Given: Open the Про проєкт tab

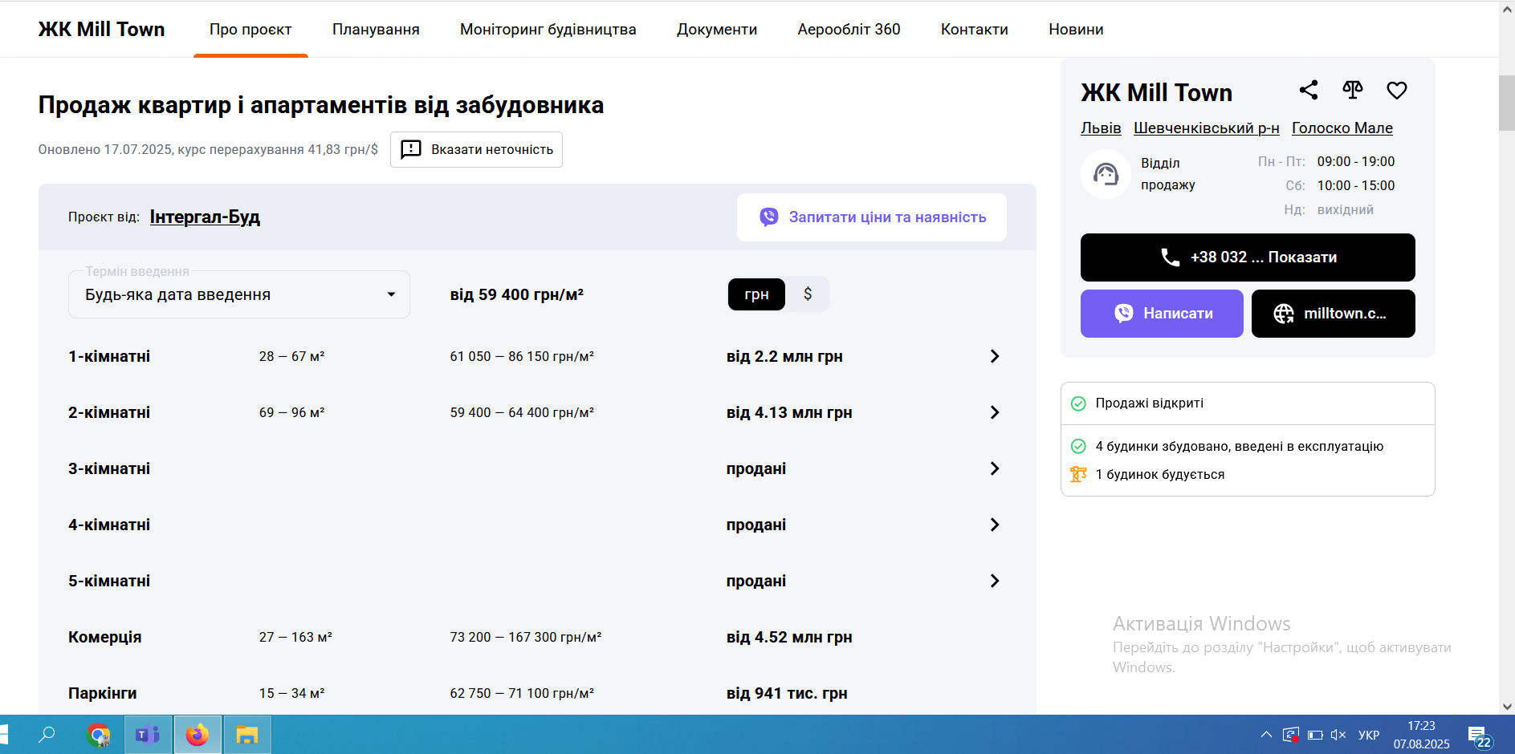Looking at the screenshot, I should pos(250,30).
